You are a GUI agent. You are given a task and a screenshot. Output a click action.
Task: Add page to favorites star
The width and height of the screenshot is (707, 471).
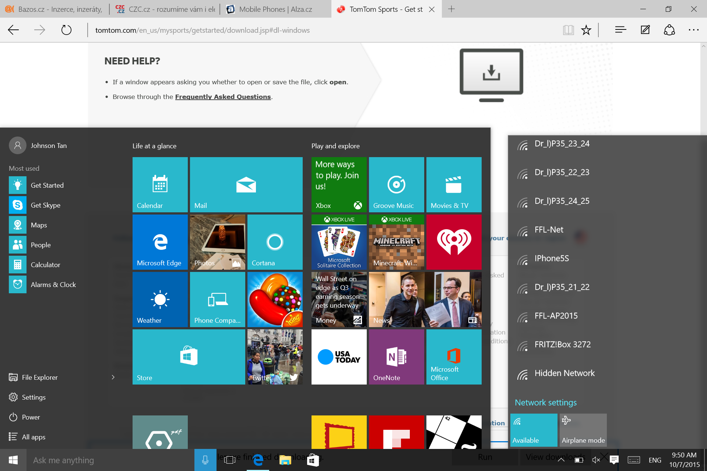click(586, 30)
